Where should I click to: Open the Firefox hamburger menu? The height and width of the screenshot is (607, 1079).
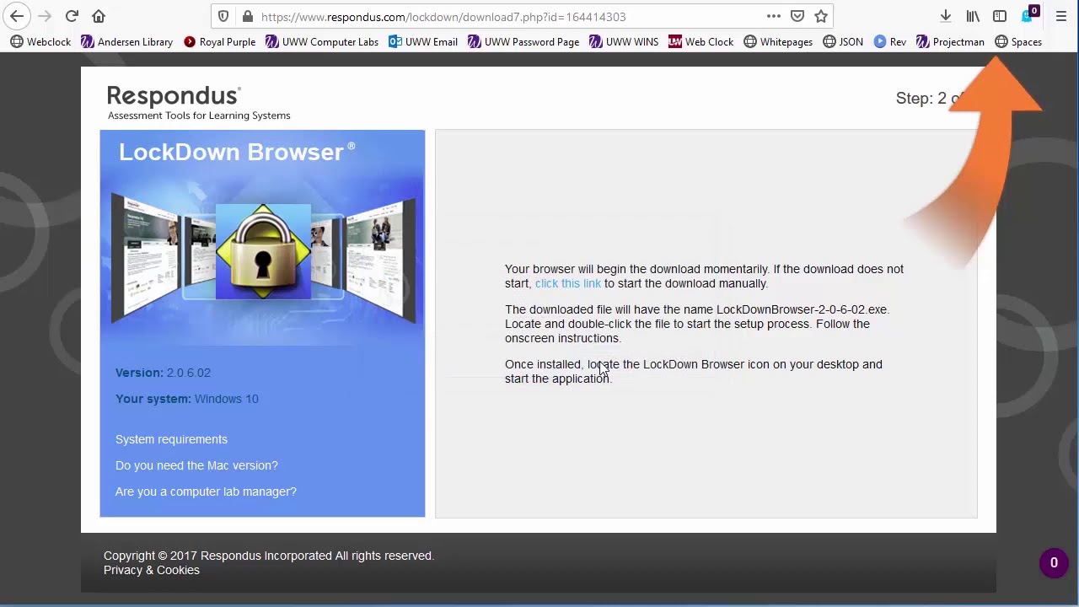pyautogui.click(x=1061, y=16)
